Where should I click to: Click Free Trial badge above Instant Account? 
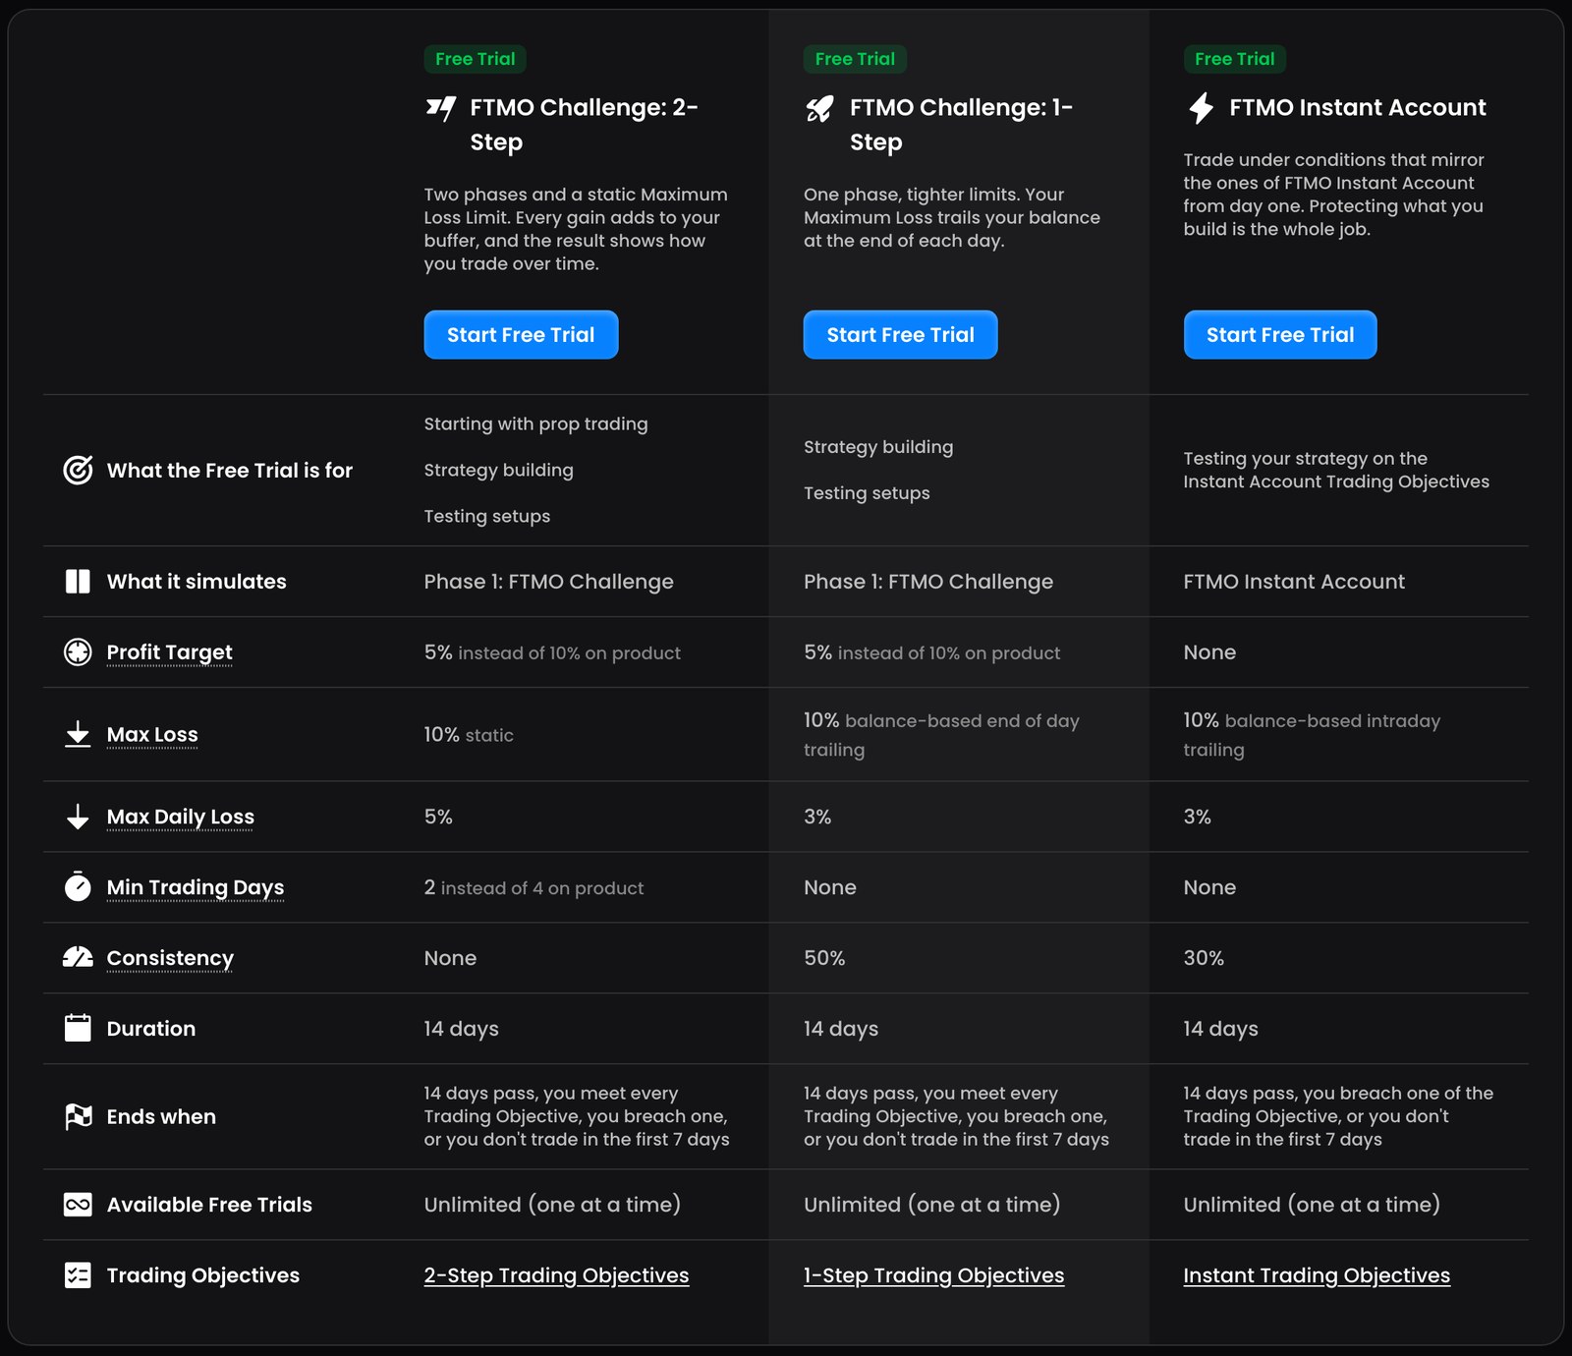(1235, 59)
